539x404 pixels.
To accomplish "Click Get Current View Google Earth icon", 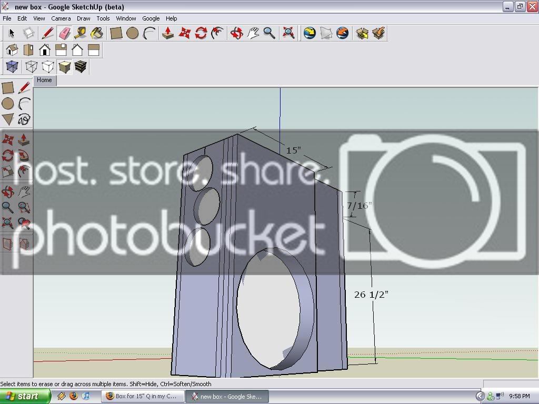I will tap(310, 33).
